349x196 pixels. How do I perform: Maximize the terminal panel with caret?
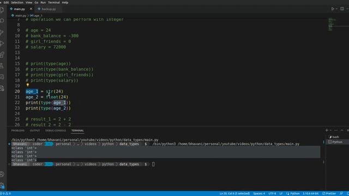pyautogui.click(x=342, y=130)
